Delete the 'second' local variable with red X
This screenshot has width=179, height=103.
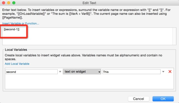pyautogui.click(x=170, y=72)
